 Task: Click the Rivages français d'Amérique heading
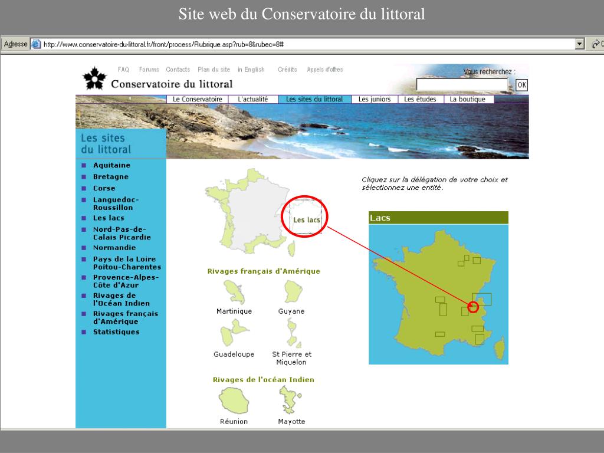click(264, 271)
